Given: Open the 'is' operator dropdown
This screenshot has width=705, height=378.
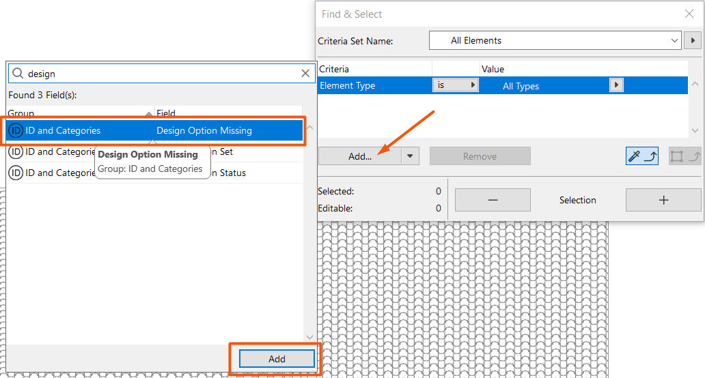Looking at the screenshot, I should [456, 86].
